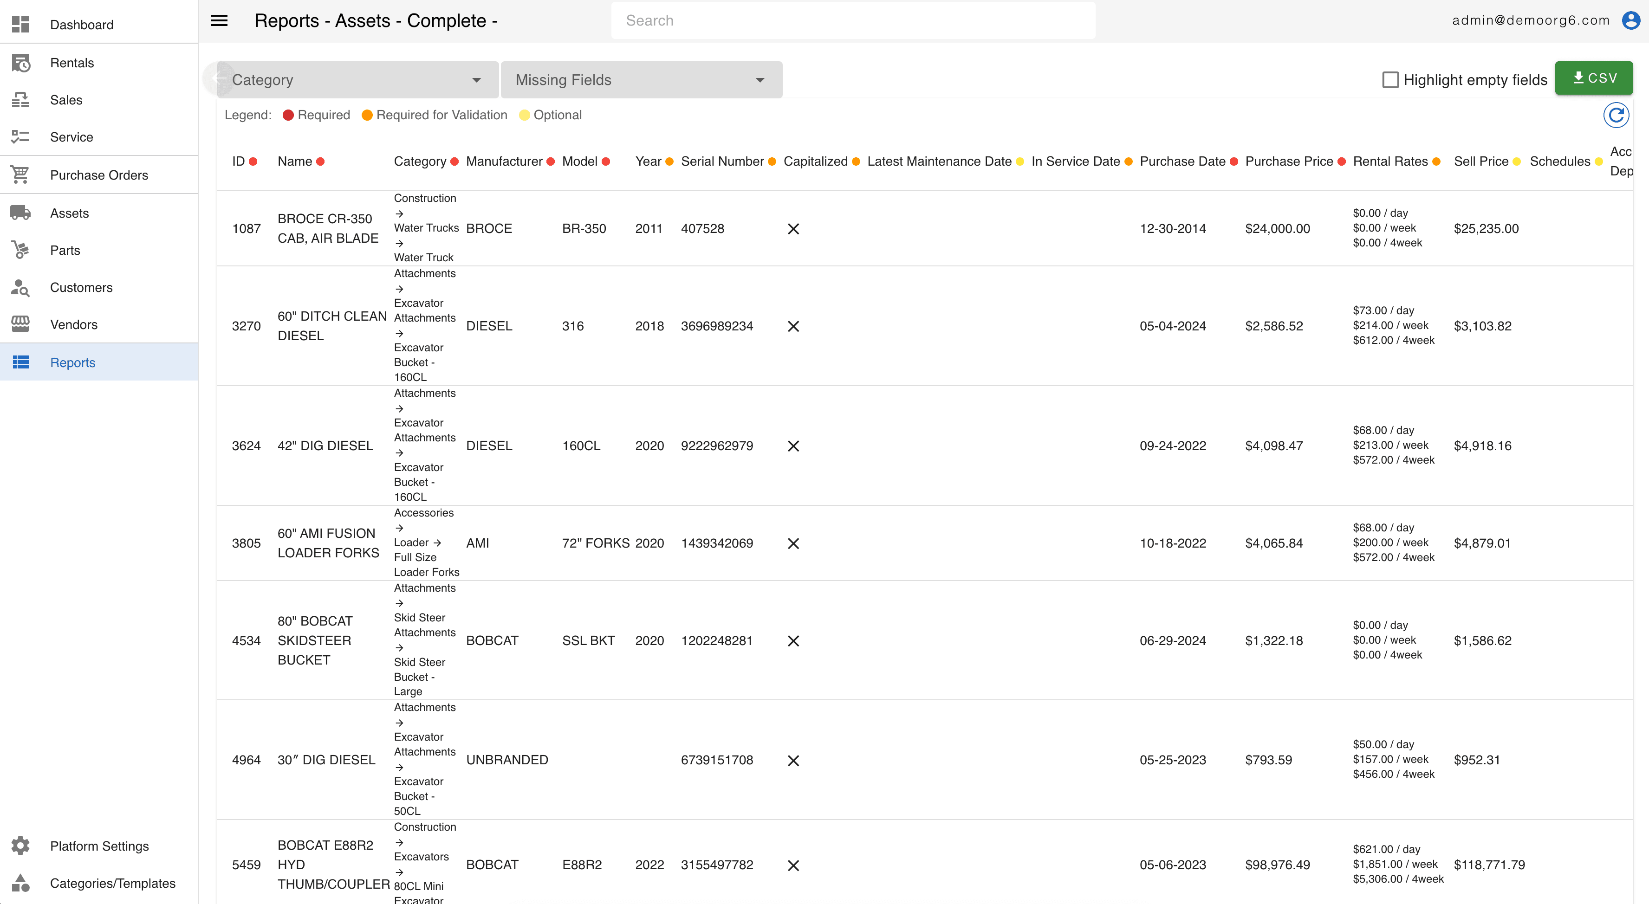
Task: Enable Highlight empty fields checkbox
Action: click(x=1390, y=80)
